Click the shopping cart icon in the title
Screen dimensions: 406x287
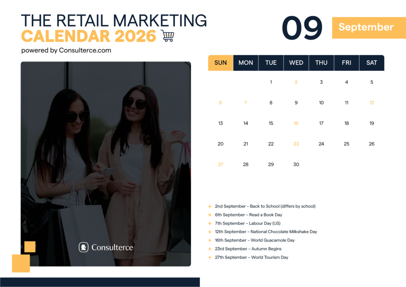tap(169, 35)
